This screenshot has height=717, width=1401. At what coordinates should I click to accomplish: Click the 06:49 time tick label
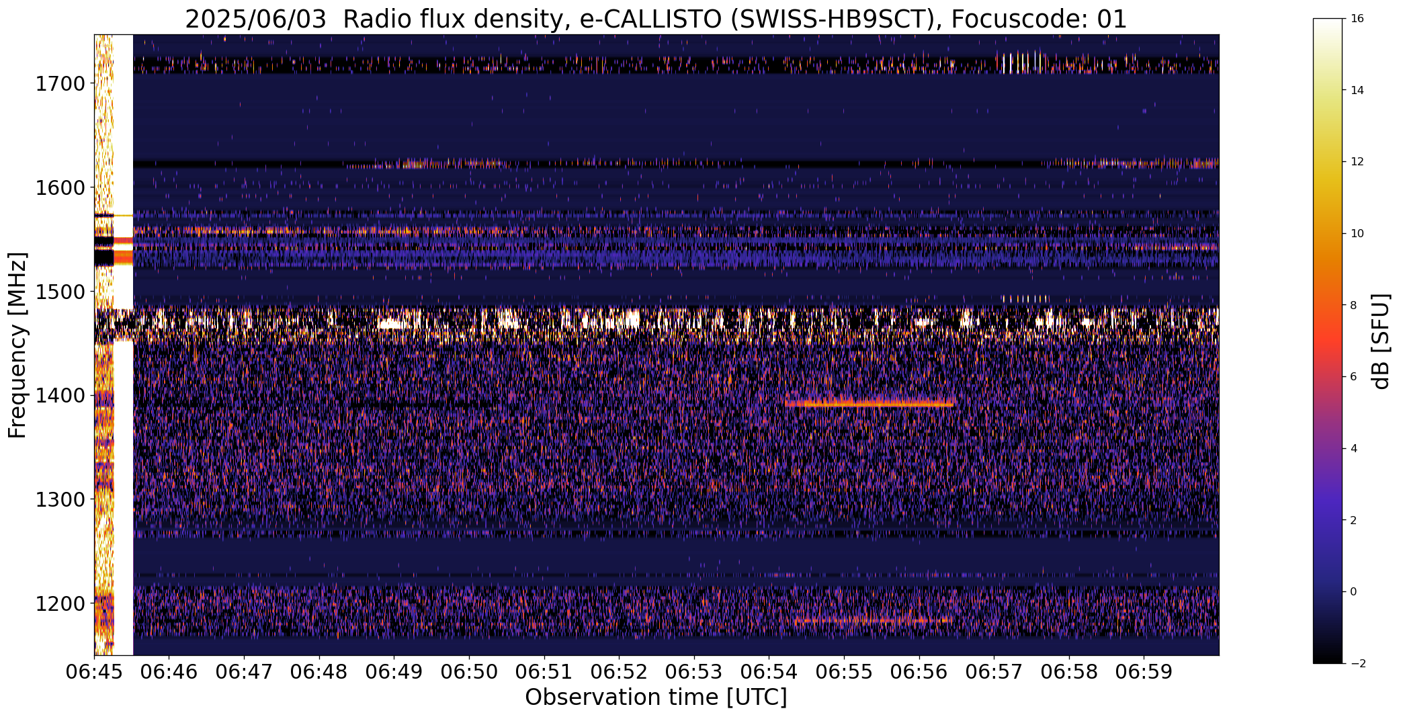pos(394,672)
